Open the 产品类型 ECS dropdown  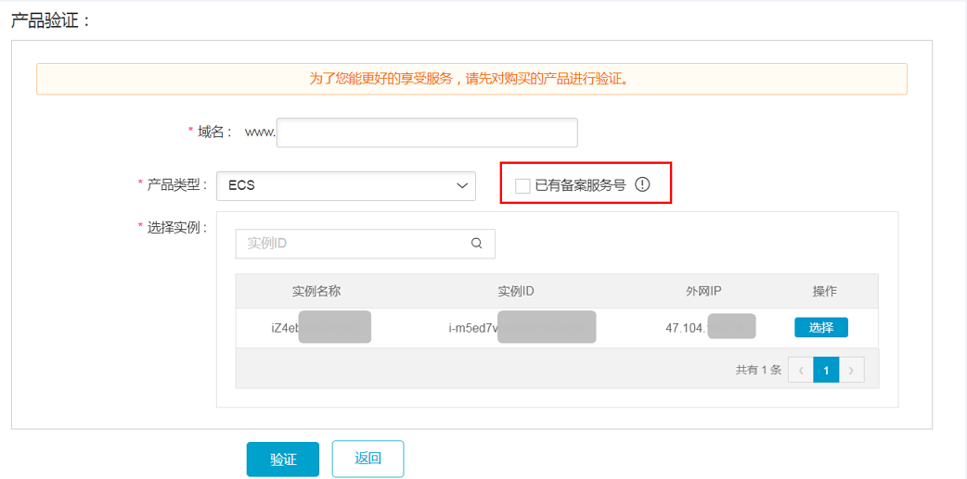pos(345,185)
